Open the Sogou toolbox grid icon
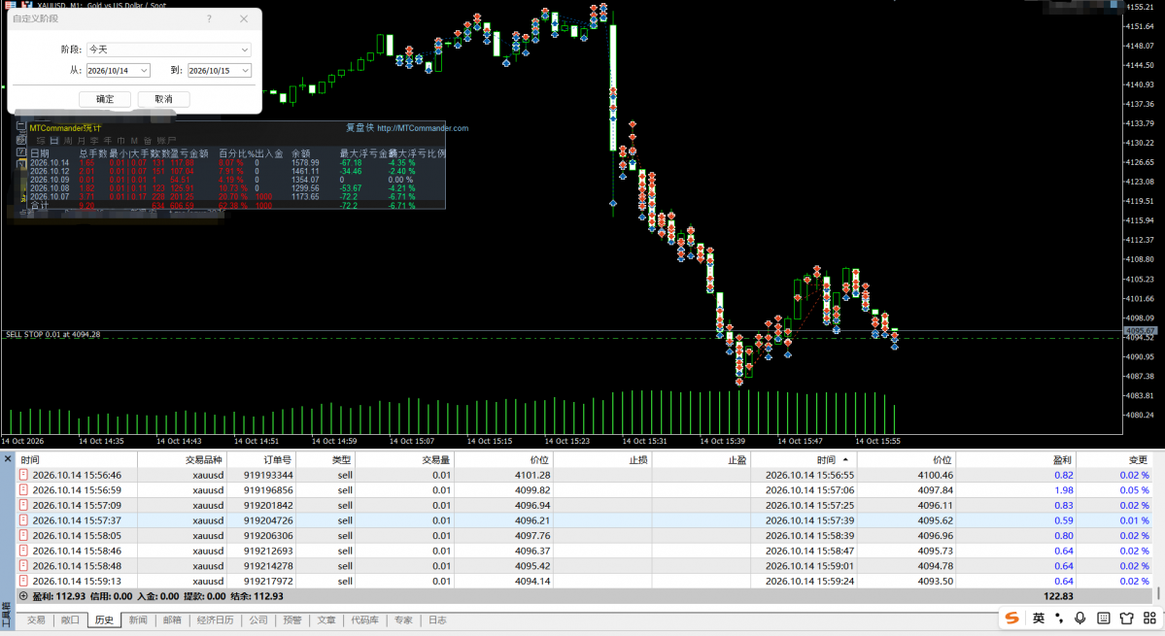 (1149, 618)
